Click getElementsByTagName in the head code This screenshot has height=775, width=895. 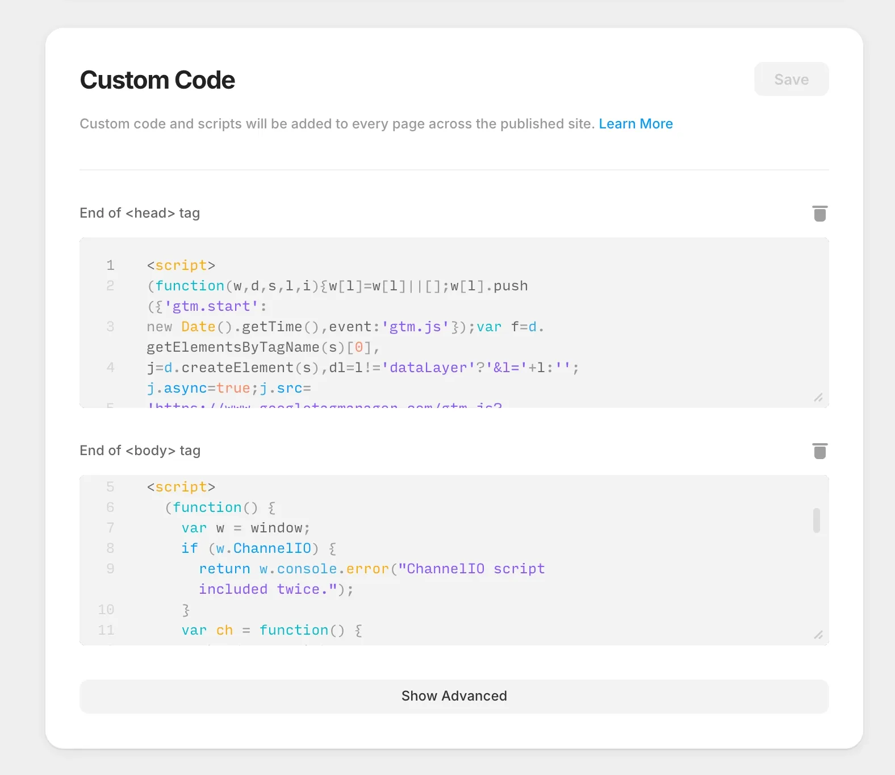click(233, 347)
